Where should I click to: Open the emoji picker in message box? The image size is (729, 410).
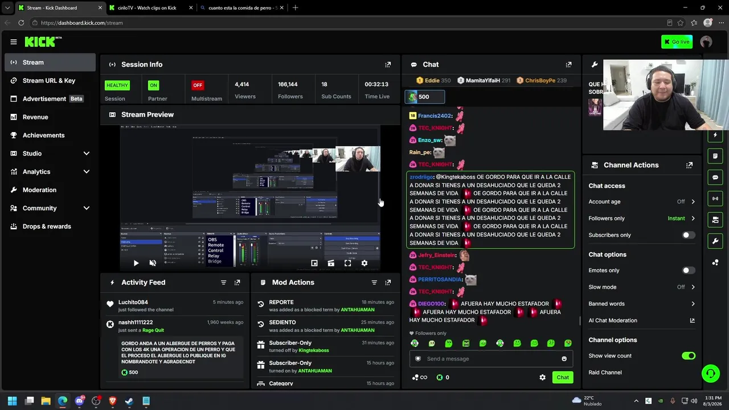click(x=564, y=359)
